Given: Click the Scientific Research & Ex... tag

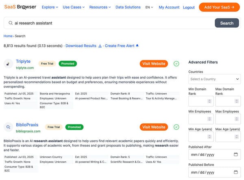Looking at the screenshot, I should [126, 162].
